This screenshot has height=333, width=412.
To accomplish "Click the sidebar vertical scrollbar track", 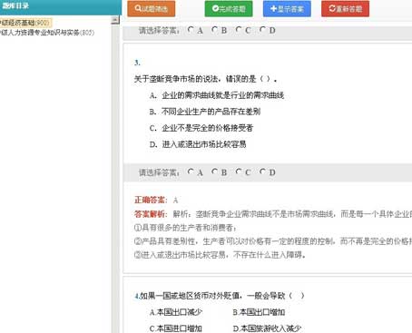I will tap(115, 179).
